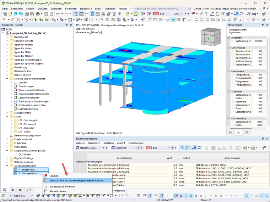Toggle the control panel color button in the toolbar
The width and height of the screenshot is (270, 202).
[x=92, y=13]
